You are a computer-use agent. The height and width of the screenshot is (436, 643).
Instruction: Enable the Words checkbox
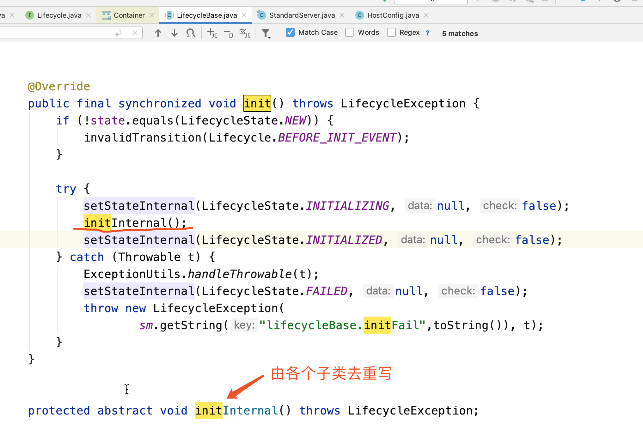(350, 32)
